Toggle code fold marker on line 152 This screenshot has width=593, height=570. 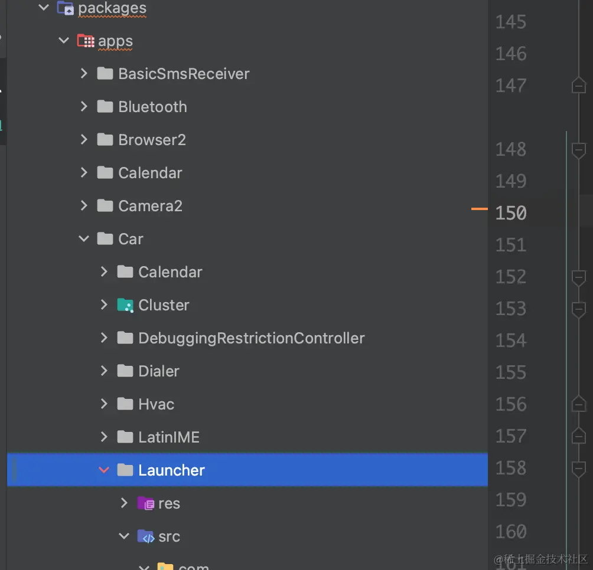tap(578, 277)
